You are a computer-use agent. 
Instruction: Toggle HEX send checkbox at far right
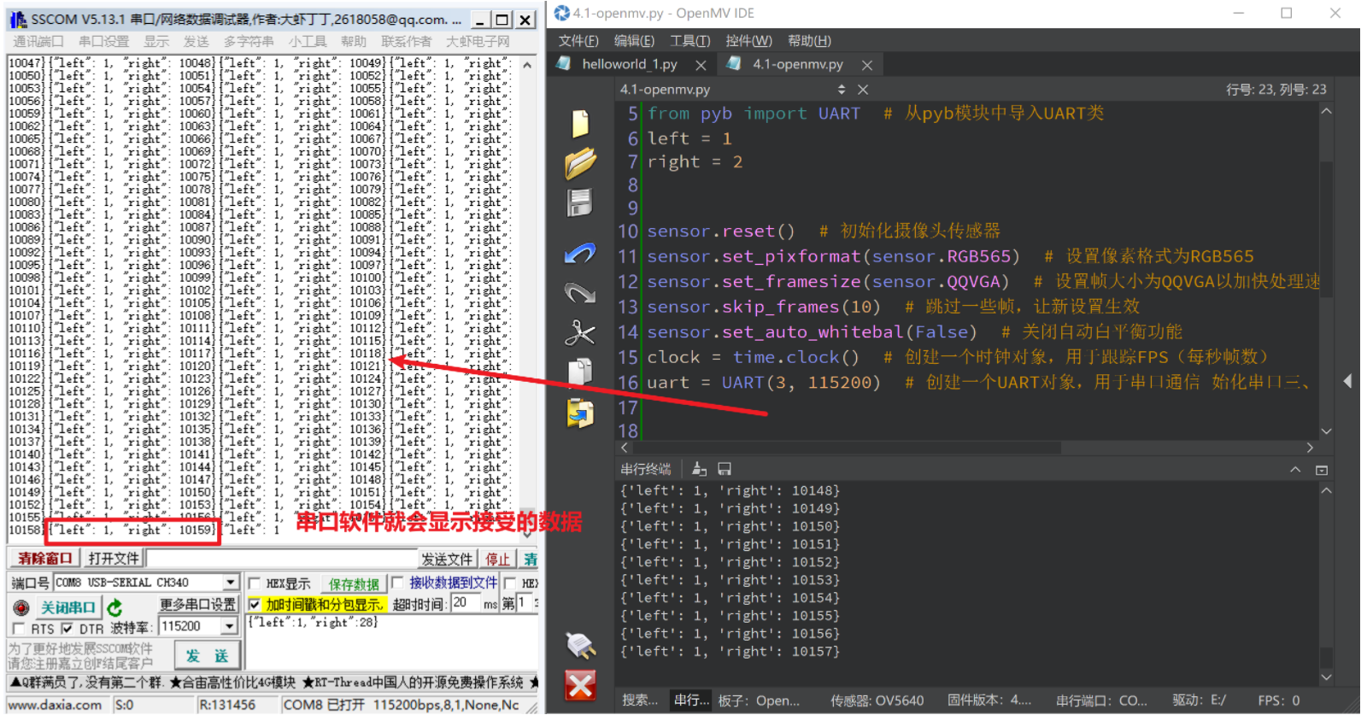click(x=510, y=583)
